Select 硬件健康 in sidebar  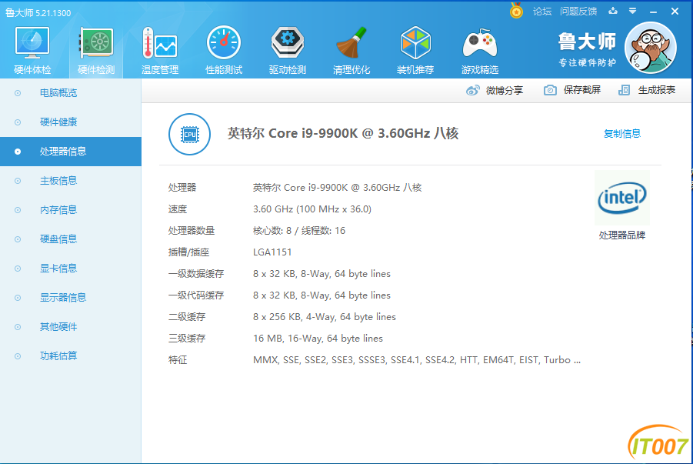(71, 122)
